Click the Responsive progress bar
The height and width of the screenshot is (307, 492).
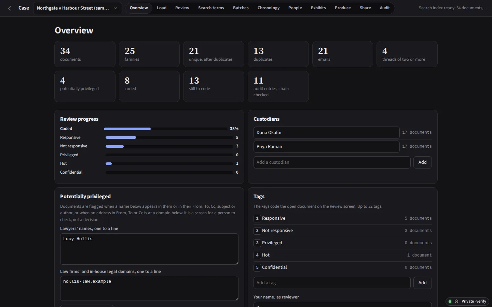(x=169, y=137)
